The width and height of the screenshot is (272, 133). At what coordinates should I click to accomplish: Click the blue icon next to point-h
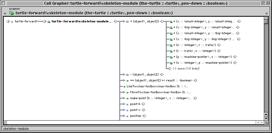pyautogui.click(x=127, y=104)
